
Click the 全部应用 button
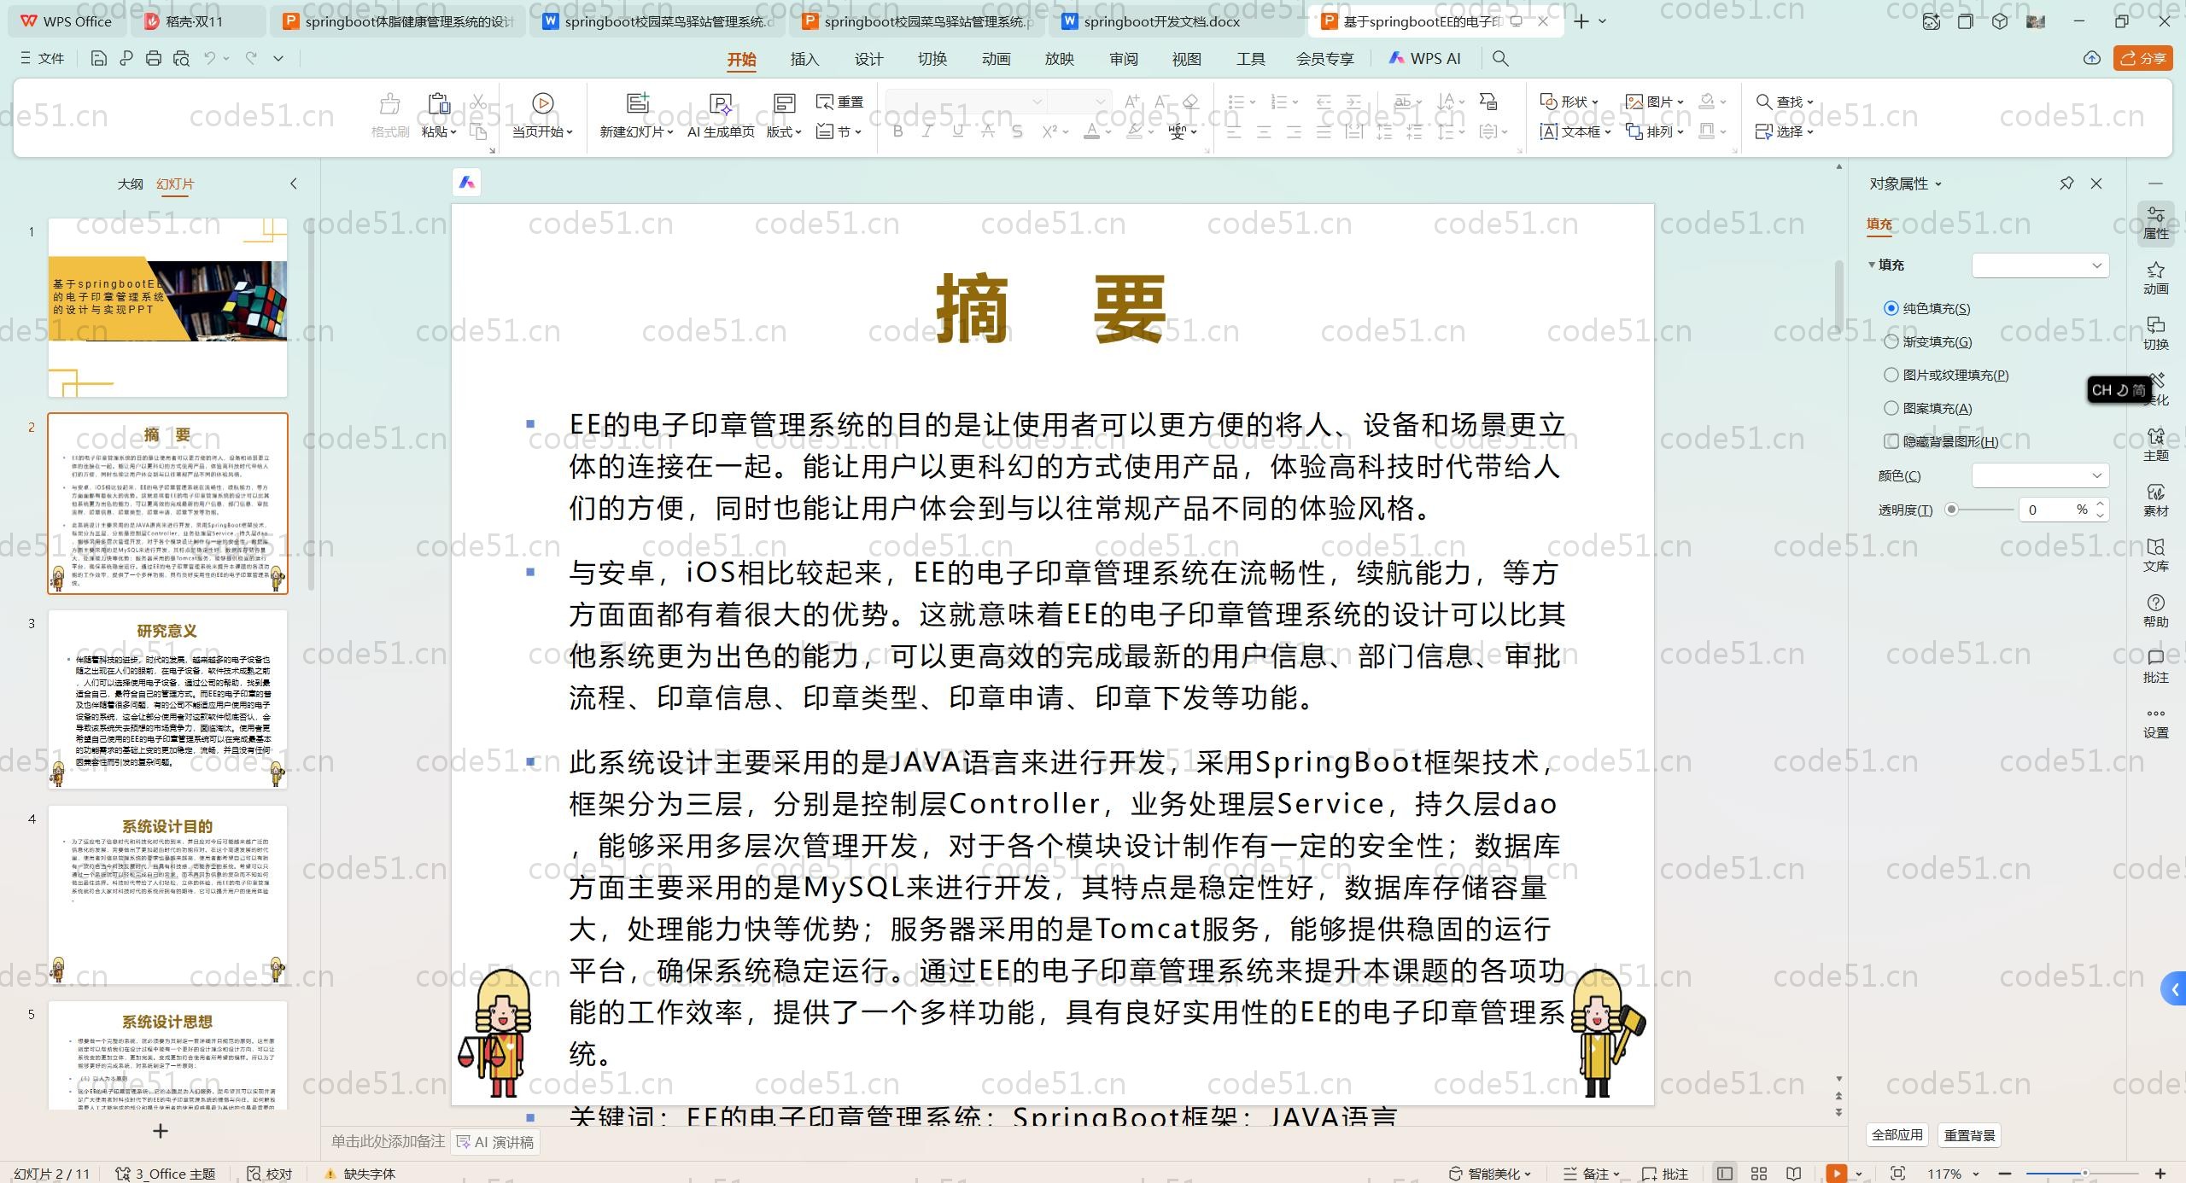coord(1897,1135)
